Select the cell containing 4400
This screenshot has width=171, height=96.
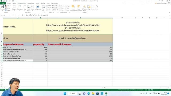(x=40, y=47)
